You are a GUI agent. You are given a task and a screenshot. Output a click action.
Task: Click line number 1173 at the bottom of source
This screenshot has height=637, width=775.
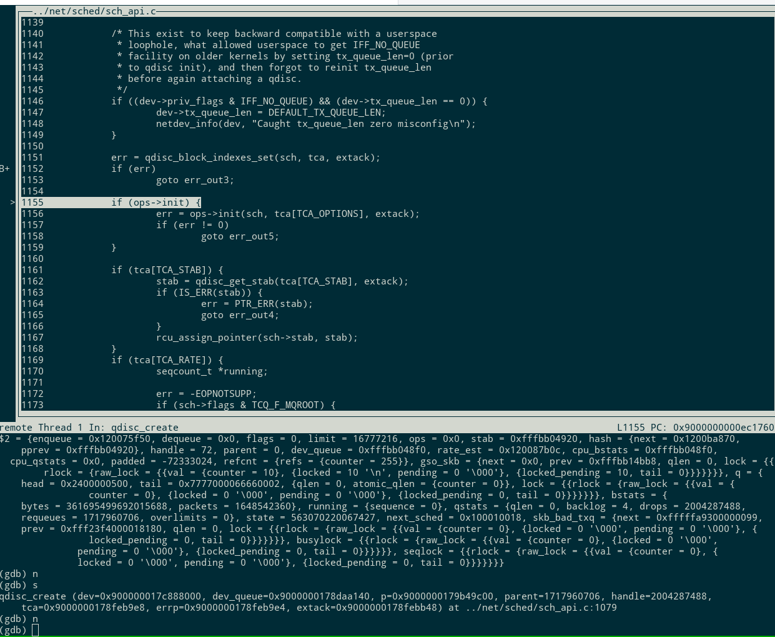pyautogui.click(x=32, y=405)
